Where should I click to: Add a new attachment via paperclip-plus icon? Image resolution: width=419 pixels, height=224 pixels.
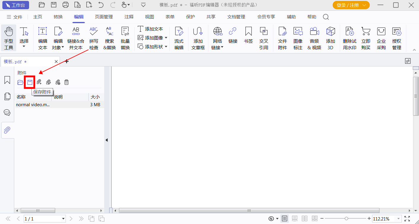[x=39, y=82]
